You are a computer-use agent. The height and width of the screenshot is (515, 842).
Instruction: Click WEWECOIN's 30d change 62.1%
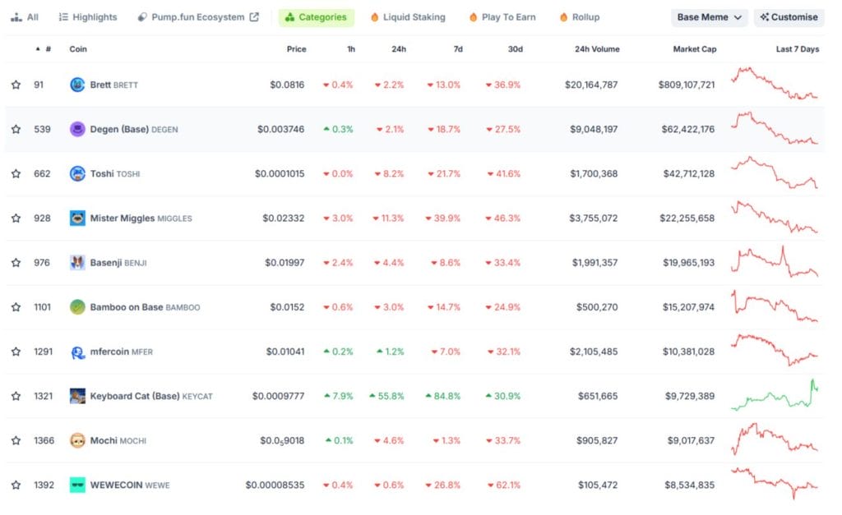click(504, 485)
